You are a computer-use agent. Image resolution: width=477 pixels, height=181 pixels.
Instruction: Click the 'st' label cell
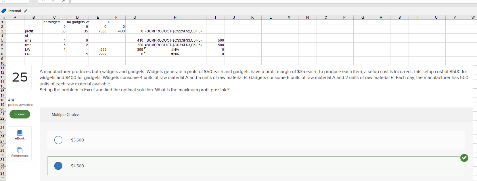33,36
